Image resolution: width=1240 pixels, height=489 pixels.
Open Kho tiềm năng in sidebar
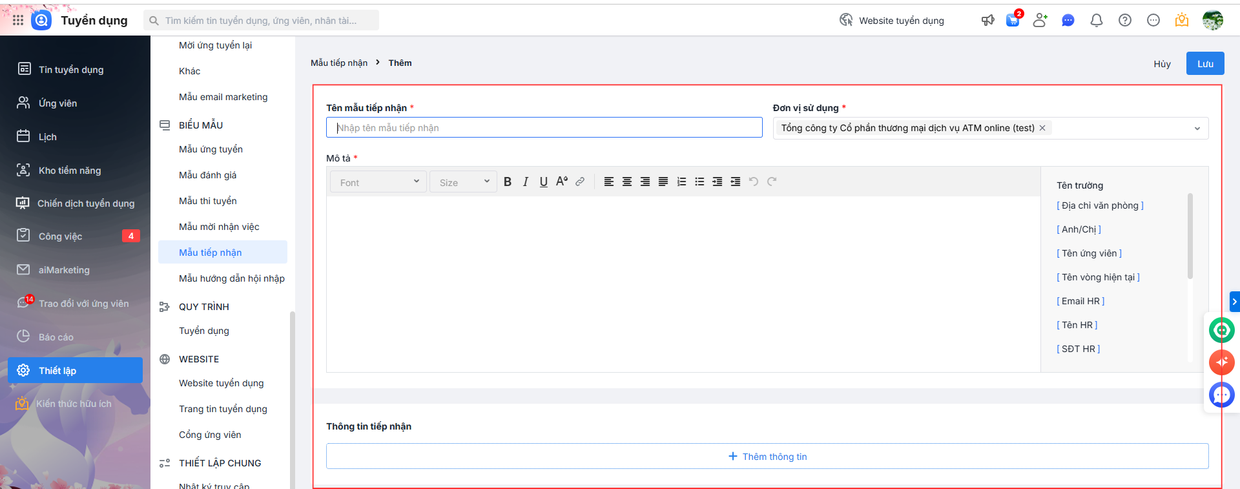pyautogui.click(x=75, y=170)
